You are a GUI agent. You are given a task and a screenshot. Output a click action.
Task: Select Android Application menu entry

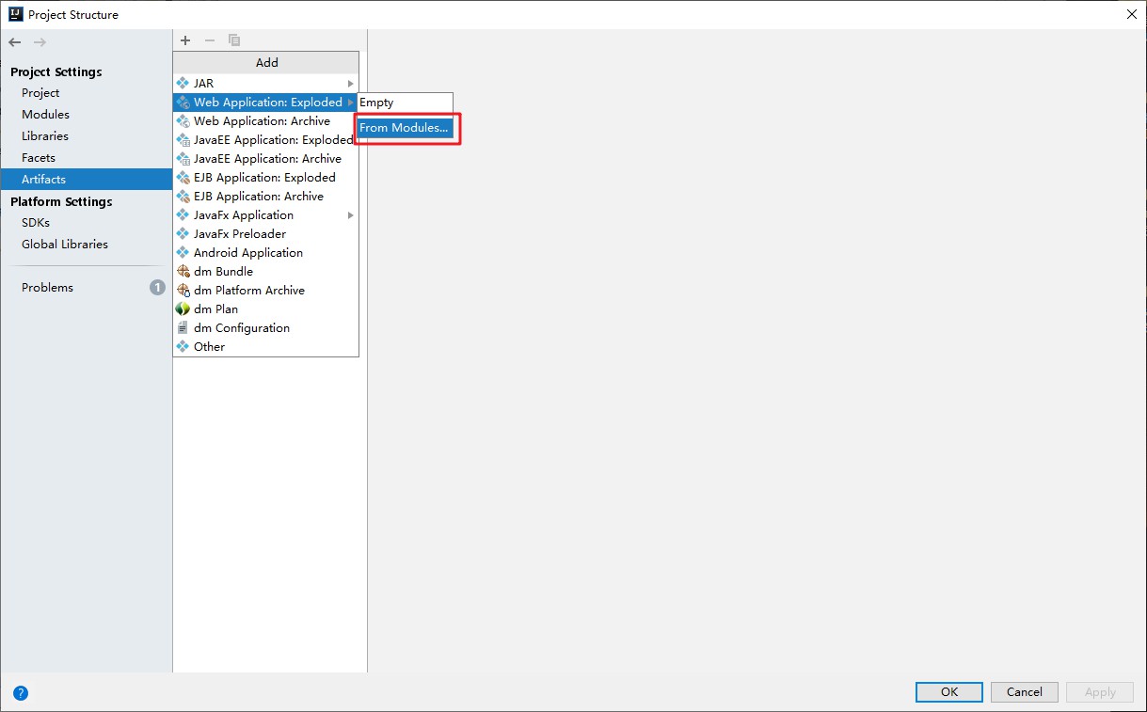point(265,253)
